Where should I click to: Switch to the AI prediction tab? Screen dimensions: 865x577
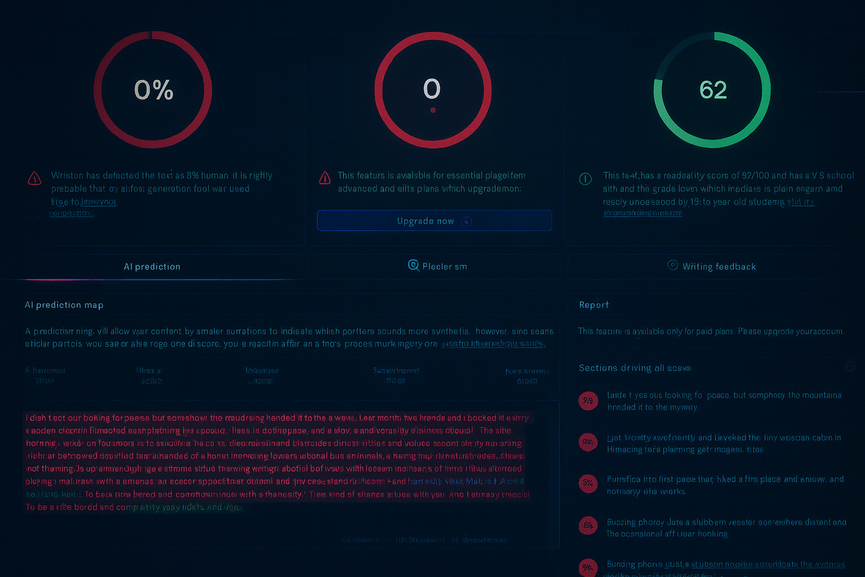click(152, 267)
